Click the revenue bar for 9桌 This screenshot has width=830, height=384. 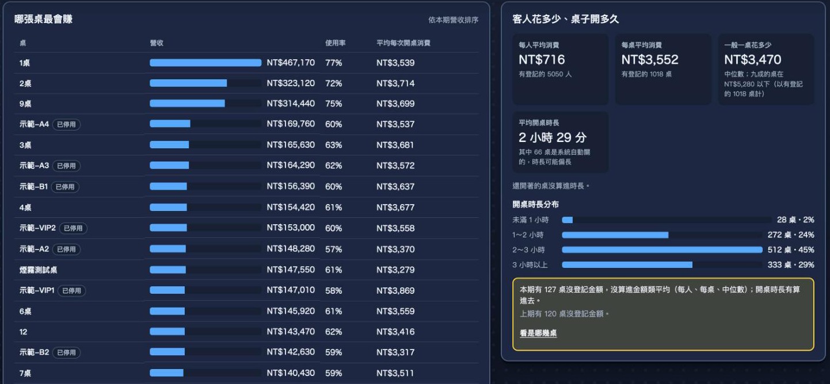coord(205,103)
